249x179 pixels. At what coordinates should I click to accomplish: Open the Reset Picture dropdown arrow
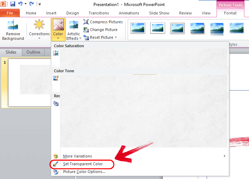pos(116,37)
